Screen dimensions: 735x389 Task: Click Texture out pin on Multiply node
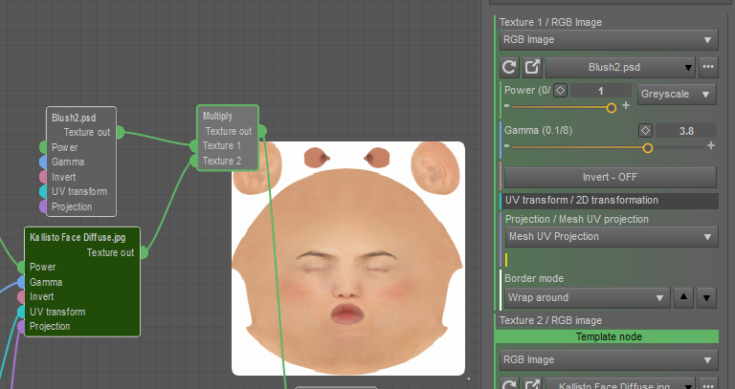(x=262, y=131)
